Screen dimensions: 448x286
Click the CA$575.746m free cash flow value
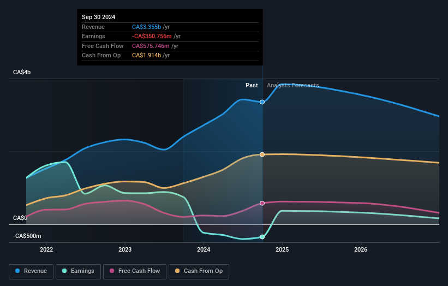[x=151, y=46]
